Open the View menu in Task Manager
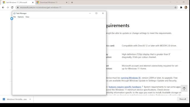The height and width of the screenshot is (107, 190). 27,17
